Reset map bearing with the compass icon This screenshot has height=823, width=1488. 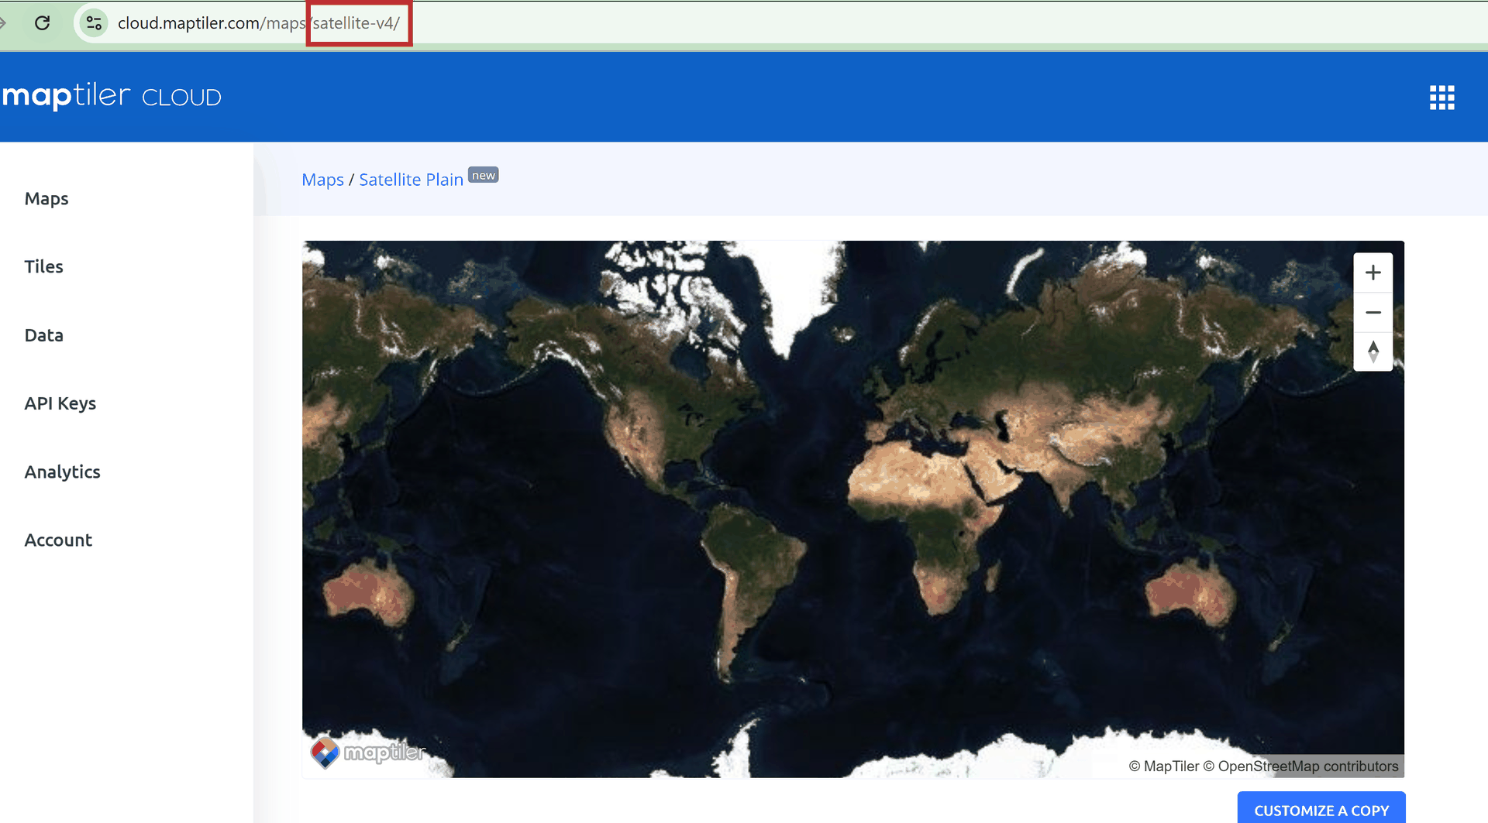tap(1373, 351)
